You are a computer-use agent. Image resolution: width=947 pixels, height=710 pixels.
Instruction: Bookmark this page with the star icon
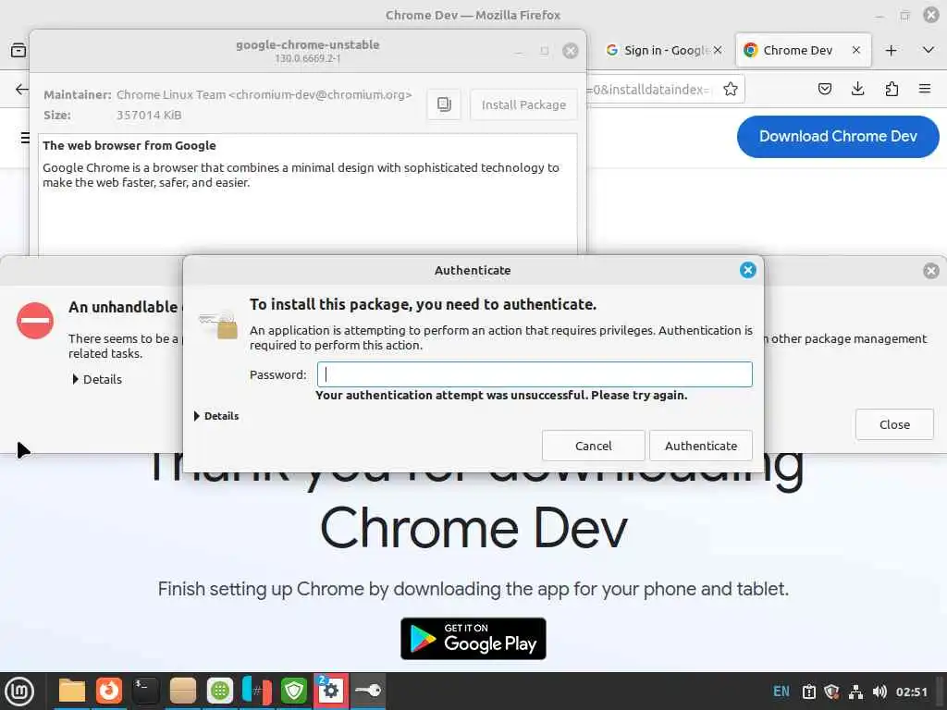[x=731, y=90]
